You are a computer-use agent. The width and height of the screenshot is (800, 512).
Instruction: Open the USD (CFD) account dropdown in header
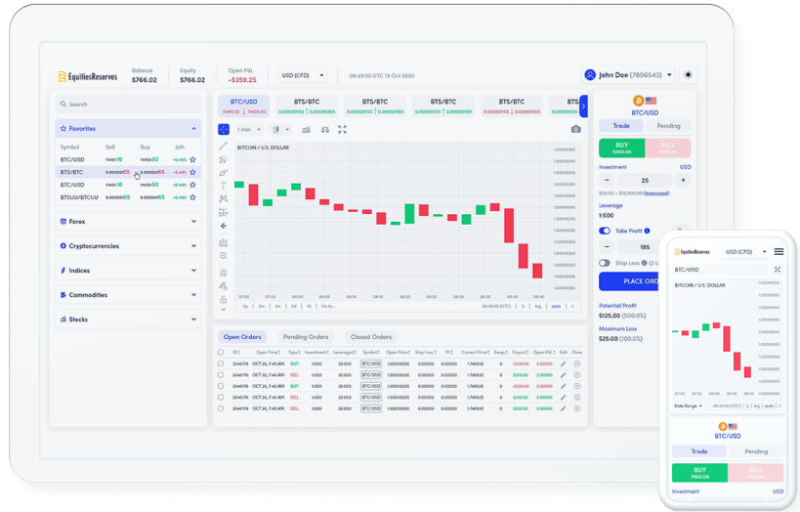point(302,75)
